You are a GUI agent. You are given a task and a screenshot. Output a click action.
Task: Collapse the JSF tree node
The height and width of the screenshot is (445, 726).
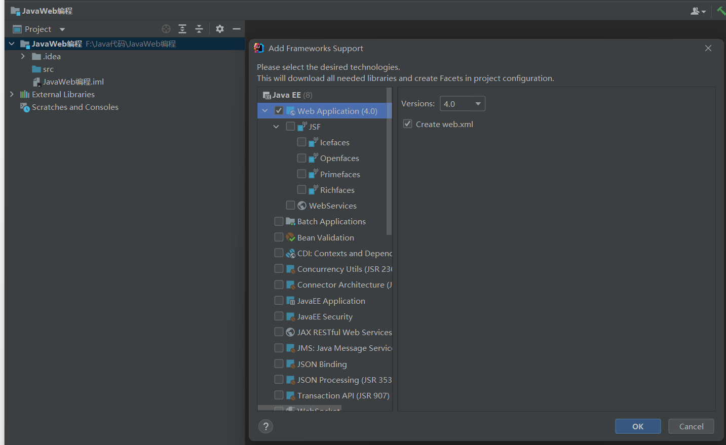click(276, 127)
